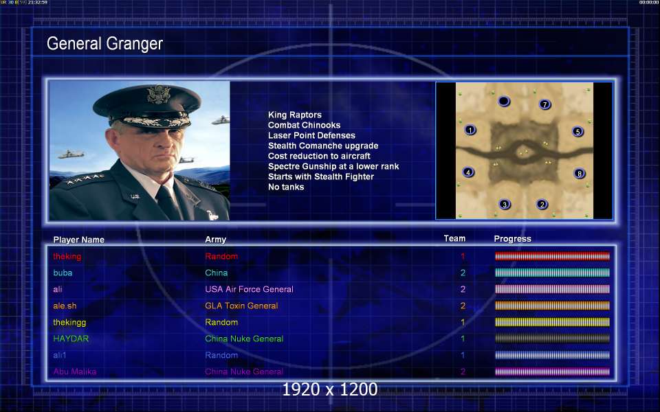This screenshot has width=660, height=412.
Task: Click buba's cyan progress bar
Action: [x=552, y=273]
